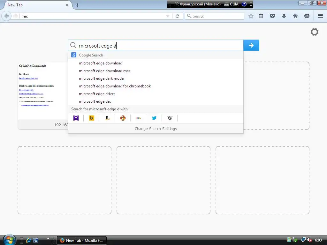Open language bar options small arrow

coord(251,6)
